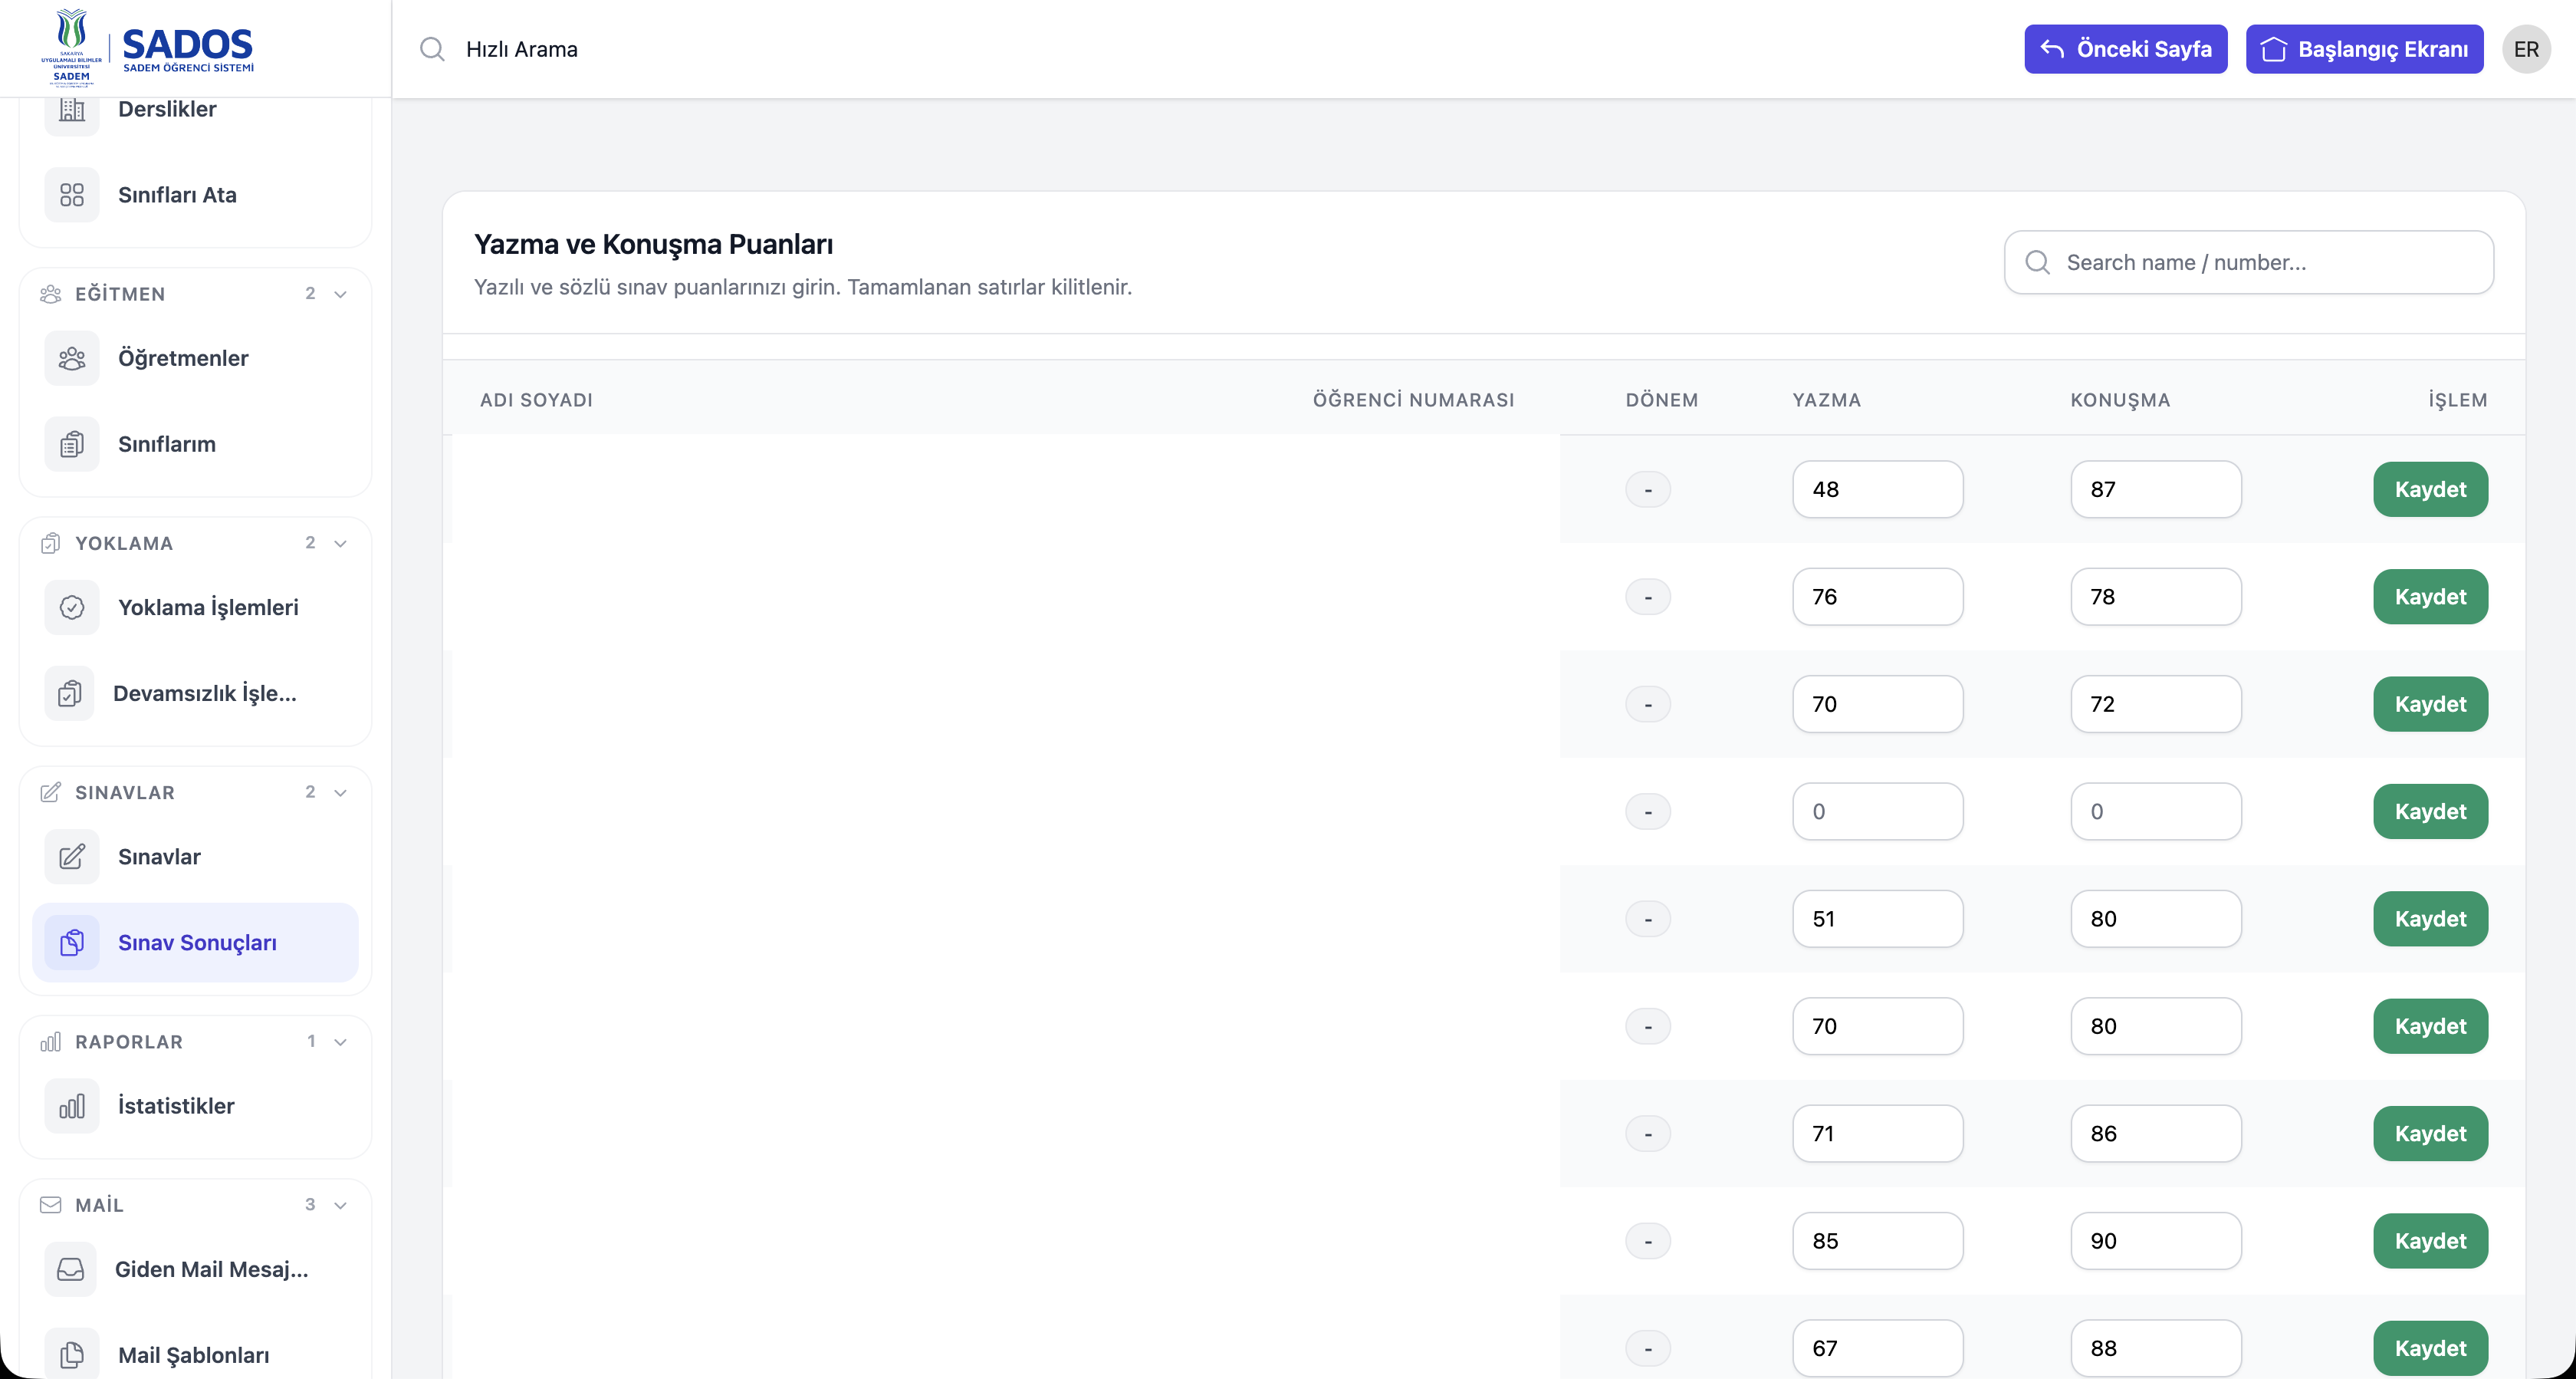Click the Sınıflarım clipboard icon
Viewport: 2576px width, 1379px height.
click(72, 444)
